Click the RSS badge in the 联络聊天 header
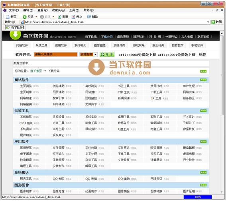The width and height of the screenshot is (226, 201). 203,172
